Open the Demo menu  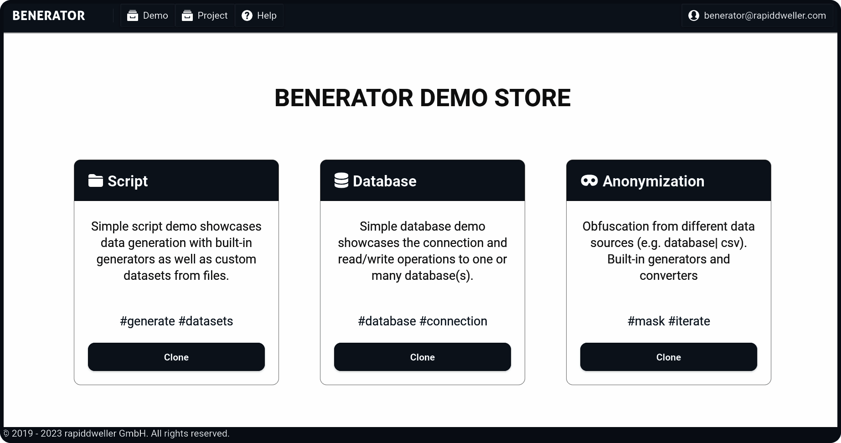[x=148, y=15]
